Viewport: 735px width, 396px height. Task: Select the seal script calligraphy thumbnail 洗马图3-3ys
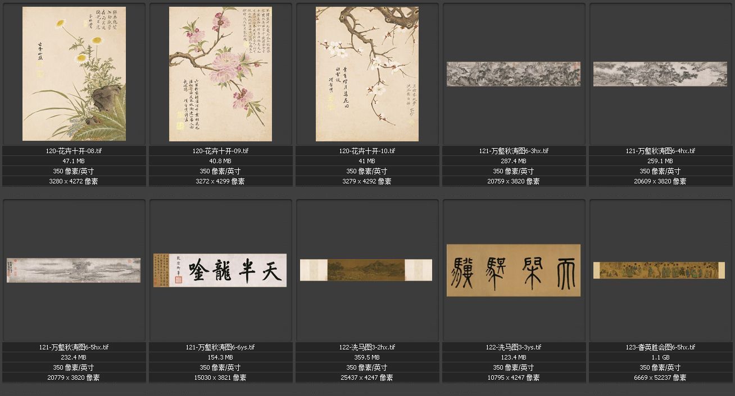pos(514,270)
